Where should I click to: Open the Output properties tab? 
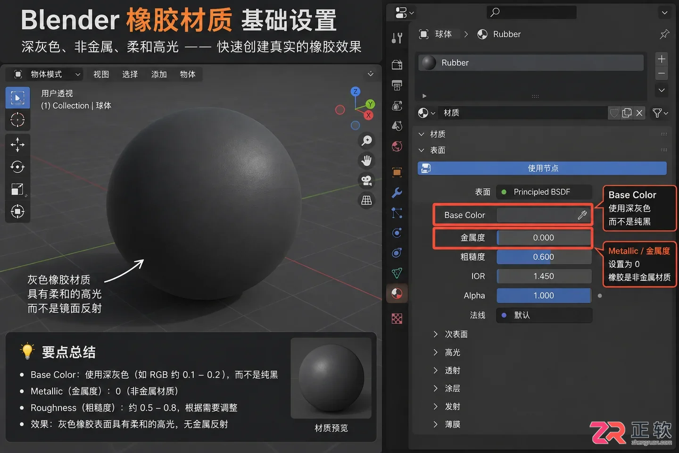click(397, 85)
